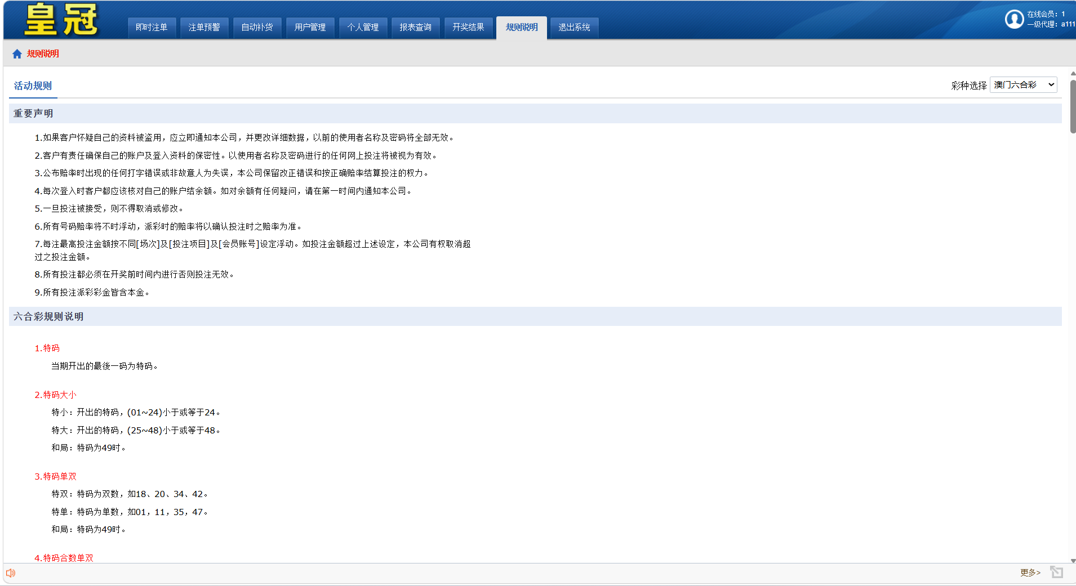Log out via 退出系统

coord(574,28)
